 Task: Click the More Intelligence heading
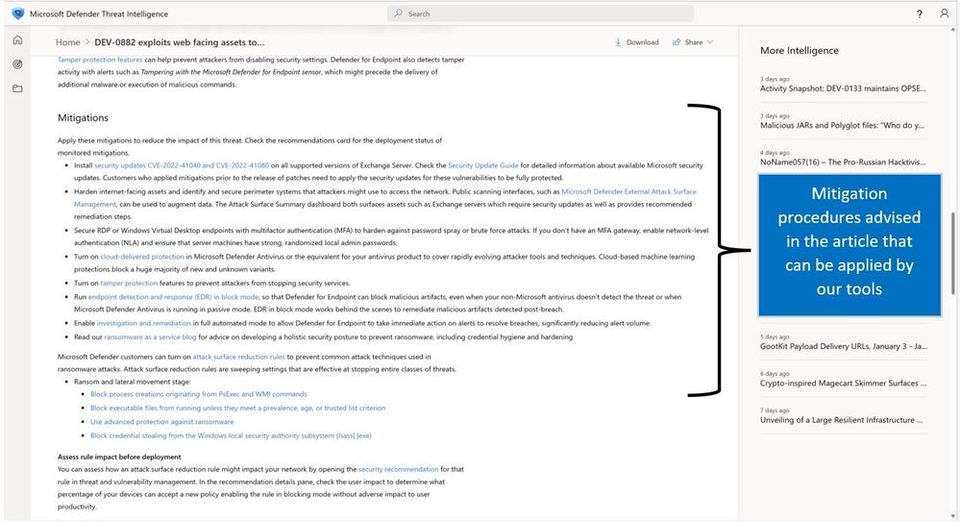pyautogui.click(x=799, y=51)
